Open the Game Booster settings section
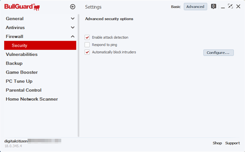 tap(22, 72)
